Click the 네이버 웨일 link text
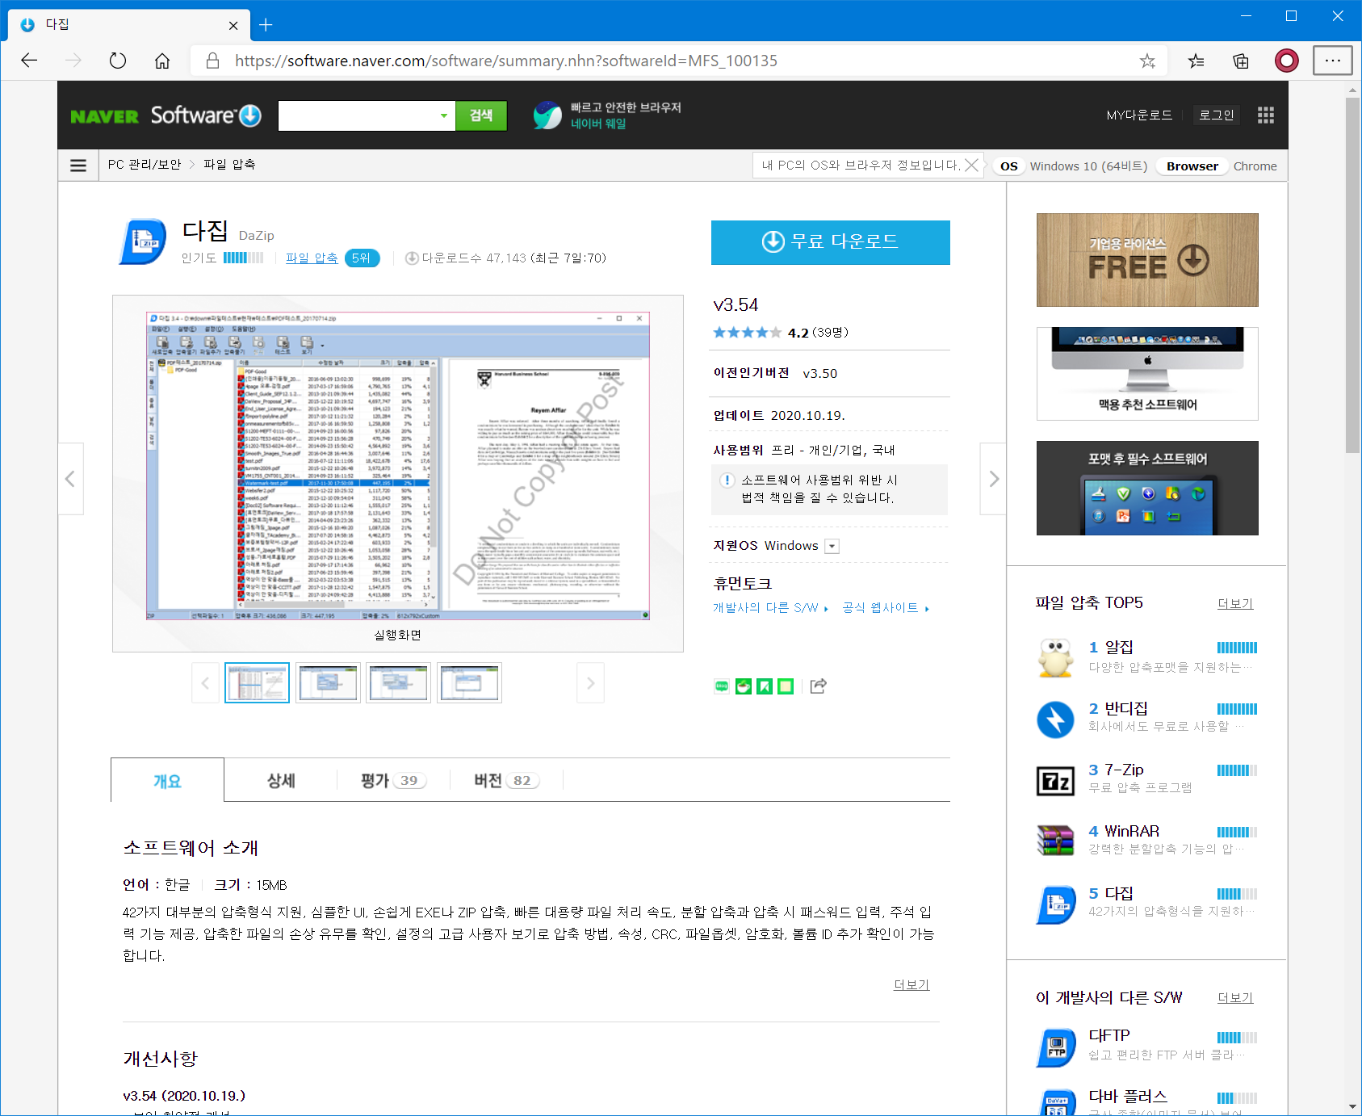This screenshot has height=1116, width=1362. coord(598,124)
